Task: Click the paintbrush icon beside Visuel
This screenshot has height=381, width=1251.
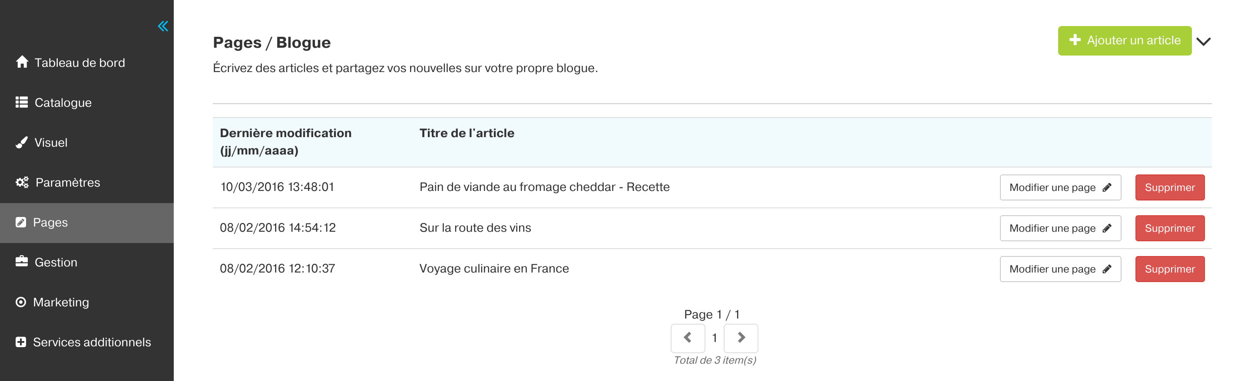Action: [x=21, y=142]
